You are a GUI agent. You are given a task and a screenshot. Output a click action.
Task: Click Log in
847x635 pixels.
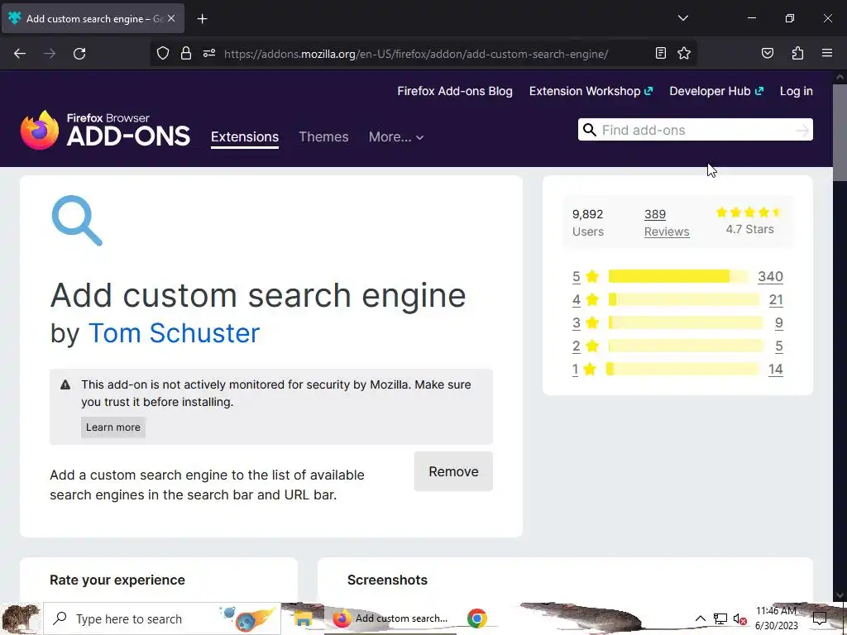point(797,91)
